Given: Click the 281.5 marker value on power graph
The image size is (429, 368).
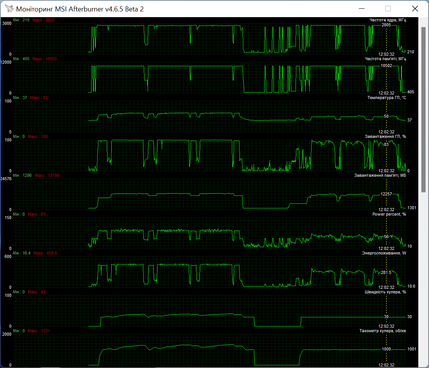Looking at the screenshot, I should (386, 272).
